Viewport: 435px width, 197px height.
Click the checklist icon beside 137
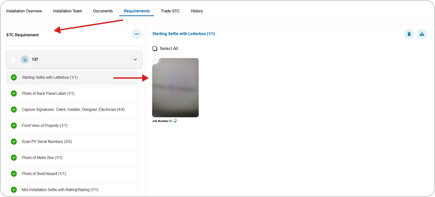pyautogui.click(x=25, y=59)
